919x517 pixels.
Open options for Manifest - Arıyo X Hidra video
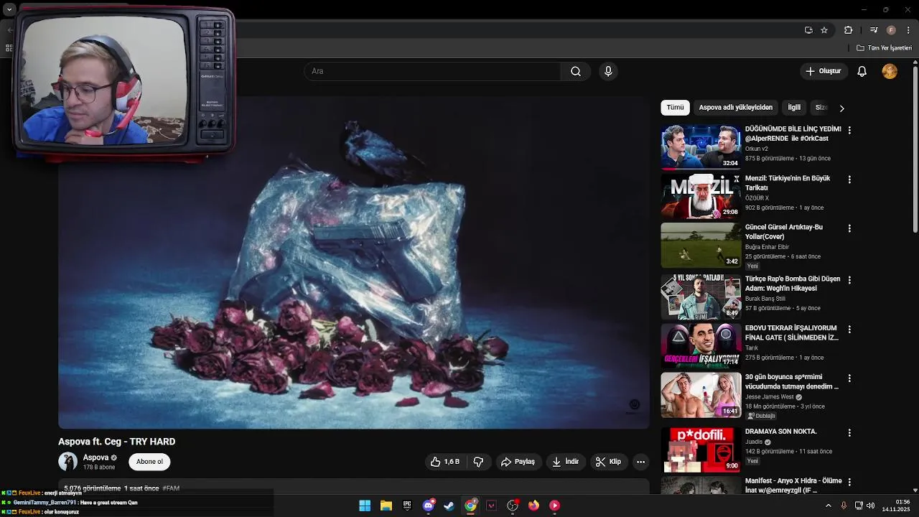point(849,482)
